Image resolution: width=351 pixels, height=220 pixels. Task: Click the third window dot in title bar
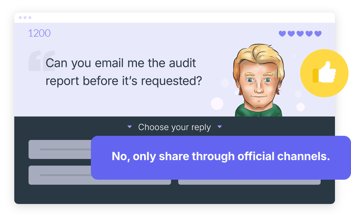click(30, 18)
